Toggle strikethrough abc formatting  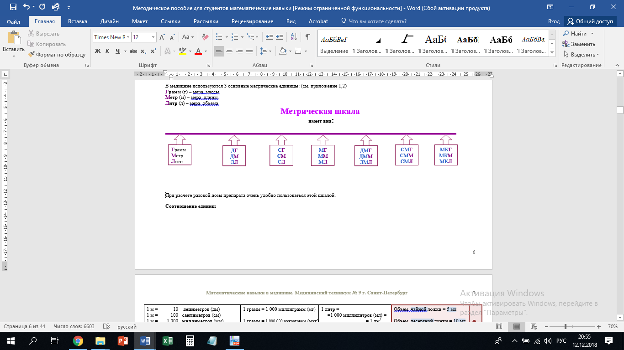coord(134,51)
